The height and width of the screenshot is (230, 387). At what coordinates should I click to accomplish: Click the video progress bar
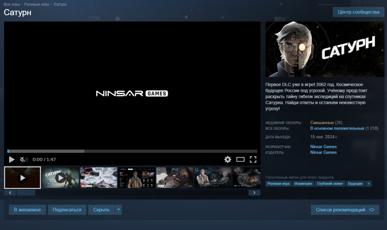pyautogui.click(x=132, y=151)
